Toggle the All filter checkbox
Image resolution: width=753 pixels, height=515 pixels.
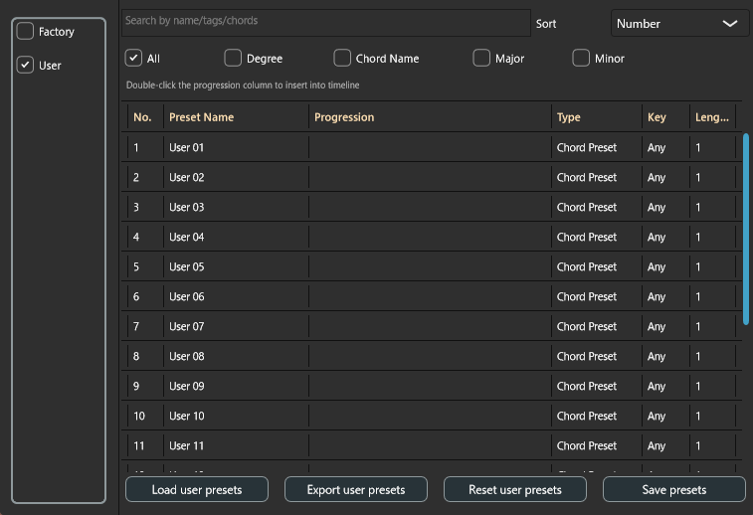133,59
